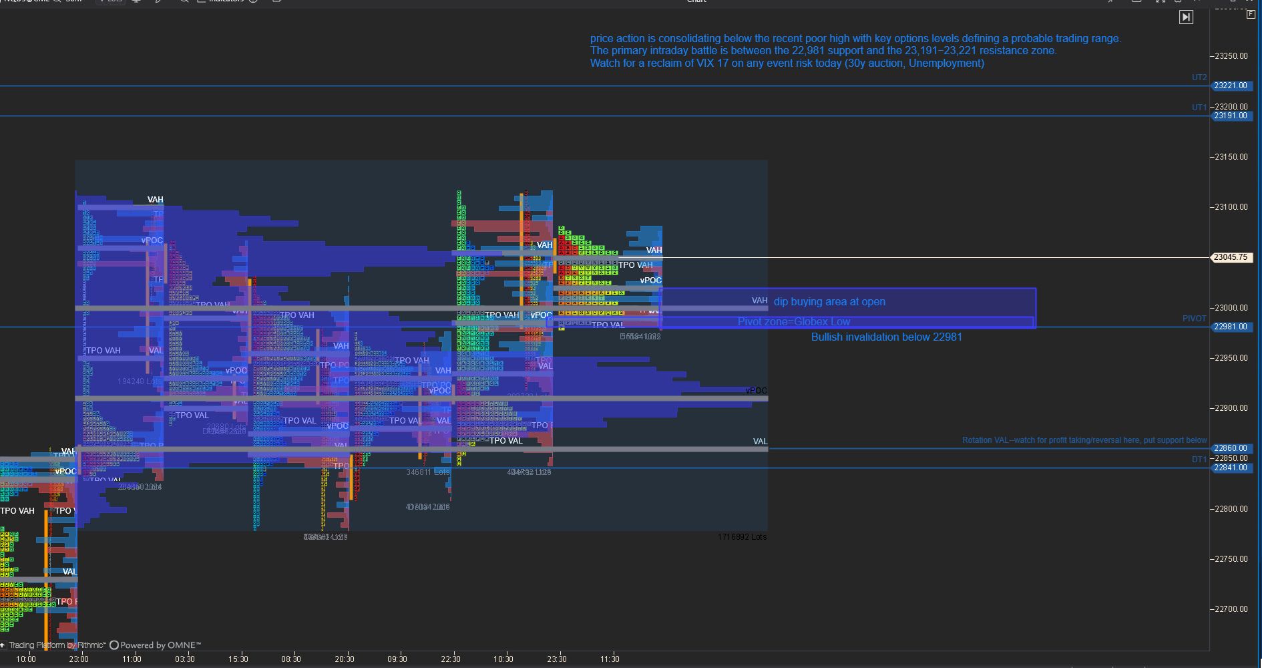Click the 22800.00 price axis tick
Viewport: 1262px width, 668px height.
point(1231,509)
